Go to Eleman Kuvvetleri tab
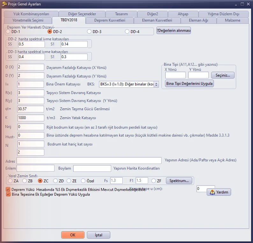 click(x=157, y=20)
